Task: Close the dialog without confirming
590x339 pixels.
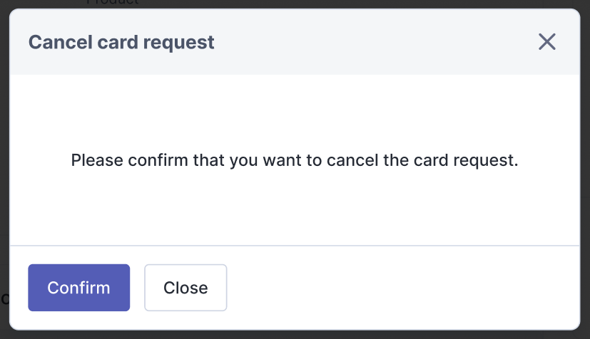Action: point(185,288)
